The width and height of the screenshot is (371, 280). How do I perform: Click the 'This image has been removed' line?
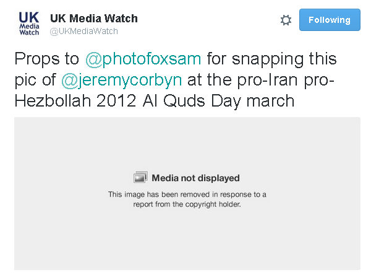187,195
